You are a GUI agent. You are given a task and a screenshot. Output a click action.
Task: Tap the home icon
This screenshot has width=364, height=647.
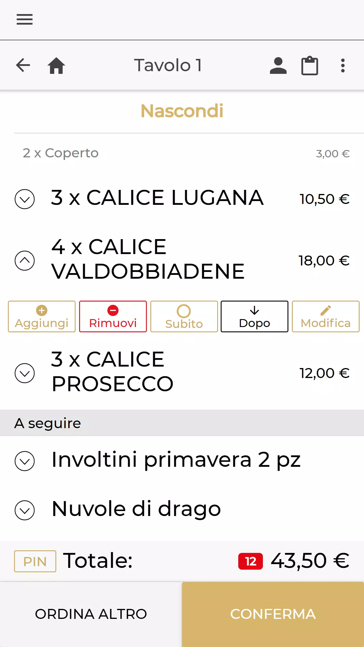click(x=56, y=65)
